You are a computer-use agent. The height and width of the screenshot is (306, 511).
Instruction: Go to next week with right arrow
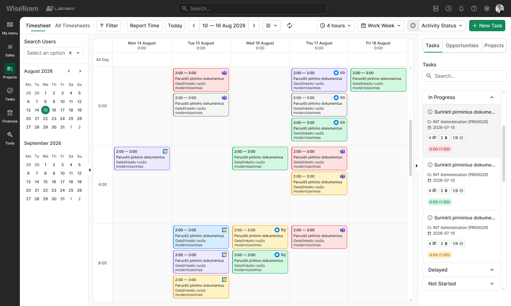[254, 26]
